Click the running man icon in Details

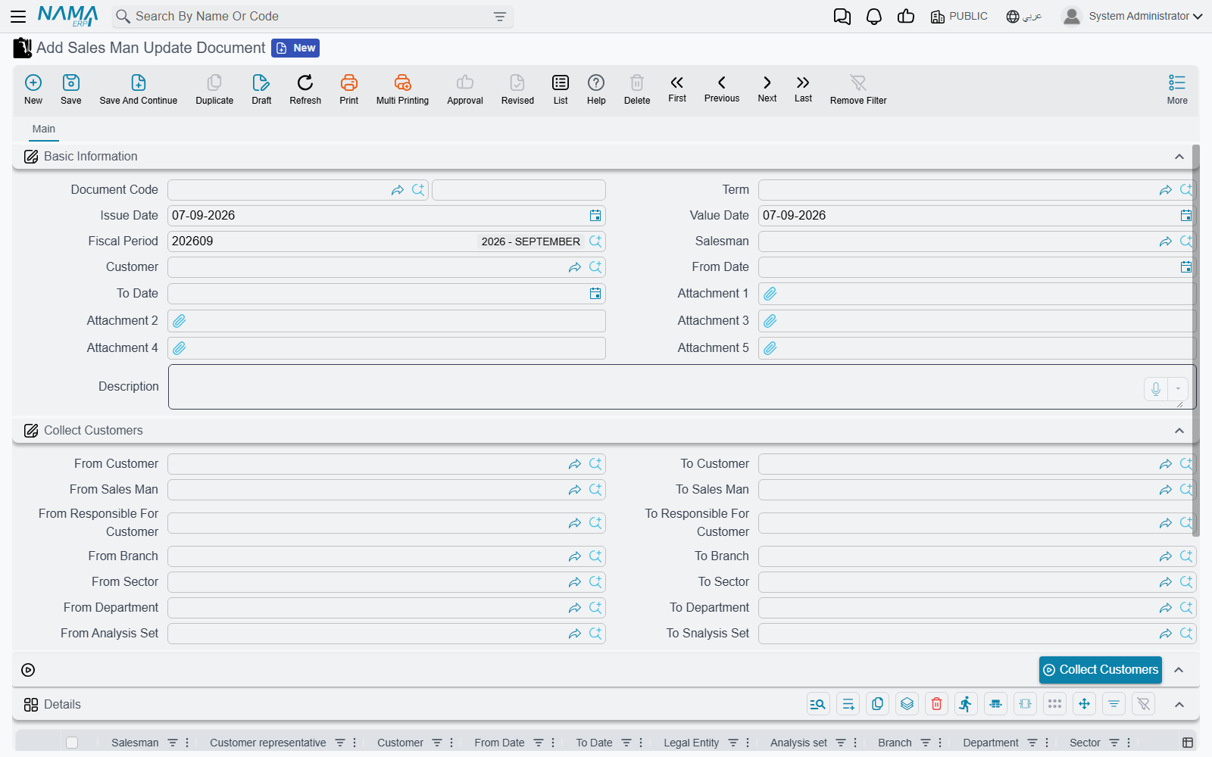click(x=966, y=704)
